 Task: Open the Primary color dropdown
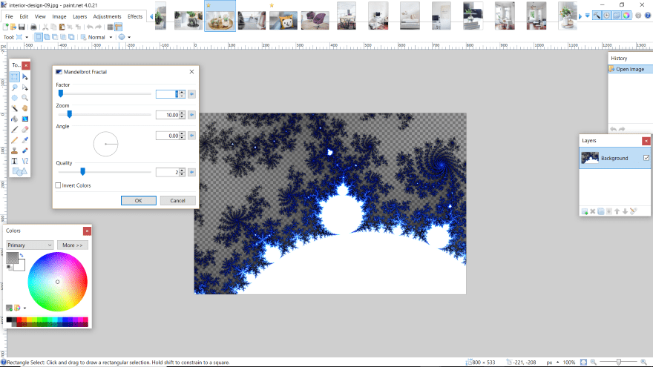point(30,245)
